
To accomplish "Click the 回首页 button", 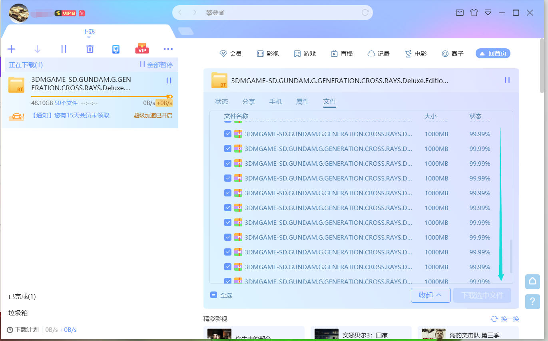I will tap(493, 53).
